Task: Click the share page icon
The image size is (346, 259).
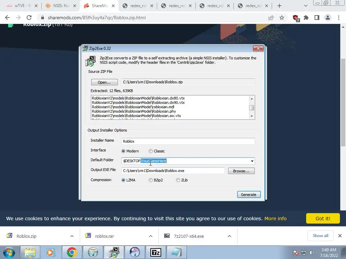Action: [x=271, y=18]
